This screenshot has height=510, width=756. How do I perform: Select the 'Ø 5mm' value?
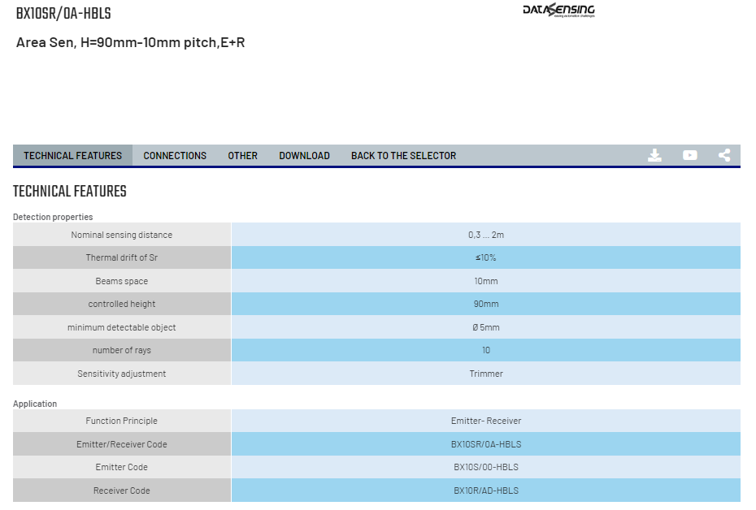(486, 327)
